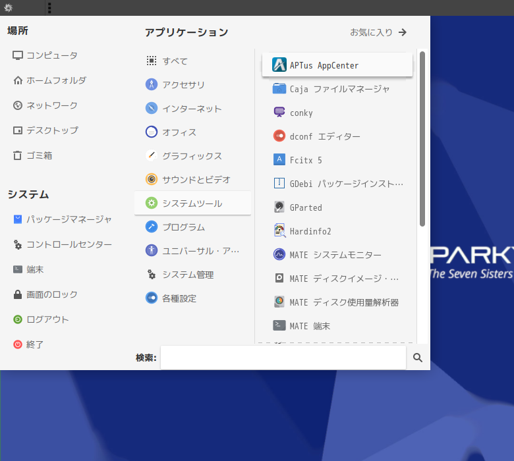Open GDebi package installer icon
This screenshot has width=514, height=461.
point(279,183)
